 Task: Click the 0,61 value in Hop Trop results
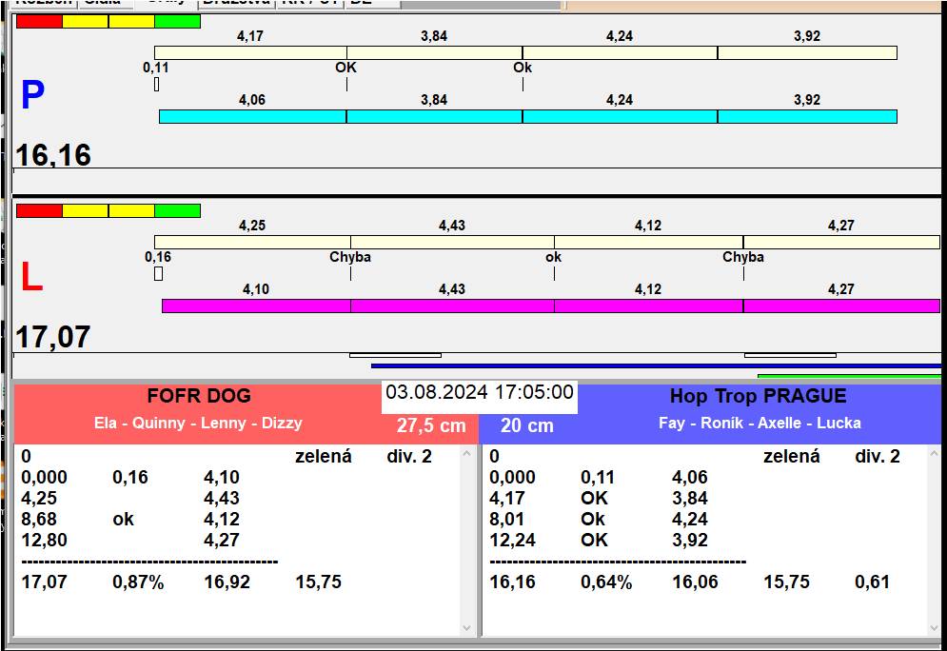point(872,582)
